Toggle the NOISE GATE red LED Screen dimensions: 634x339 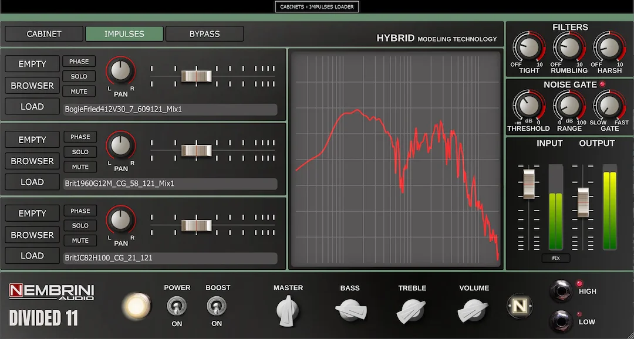click(602, 84)
